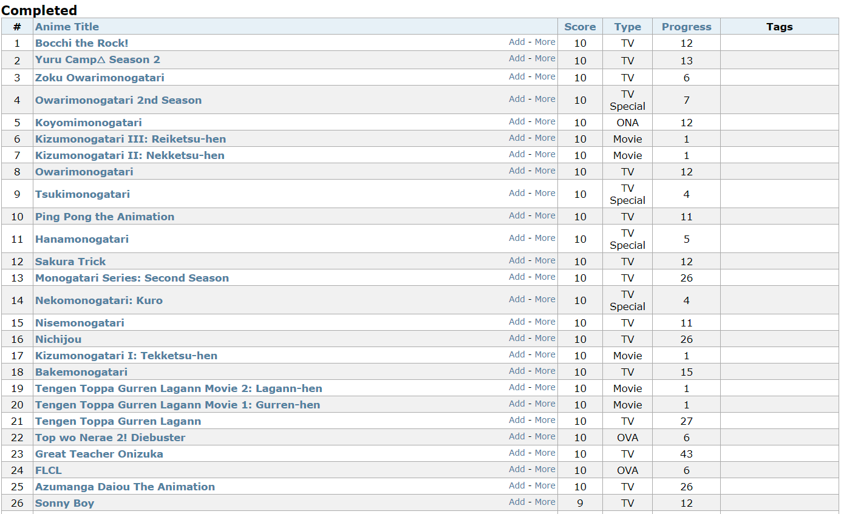Open Gurren Lagann Movie 2: Lagann-hen link
The height and width of the screenshot is (514, 841).
(179, 388)
